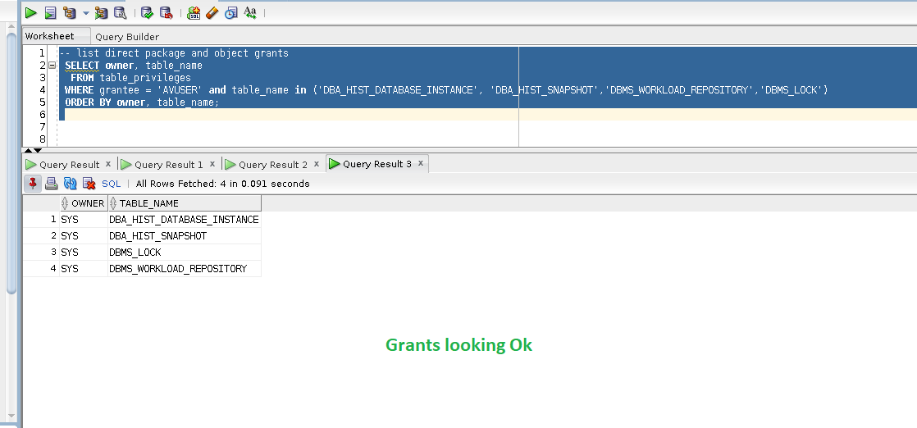Click the Run Script icon

[51, 12]
